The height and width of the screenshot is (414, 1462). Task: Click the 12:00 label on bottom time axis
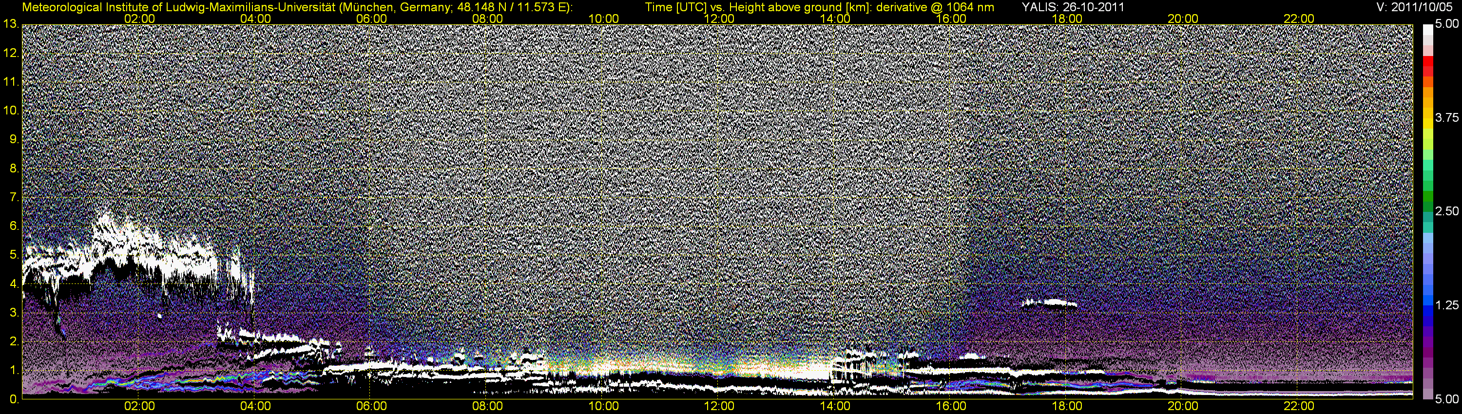coord(719,407)
